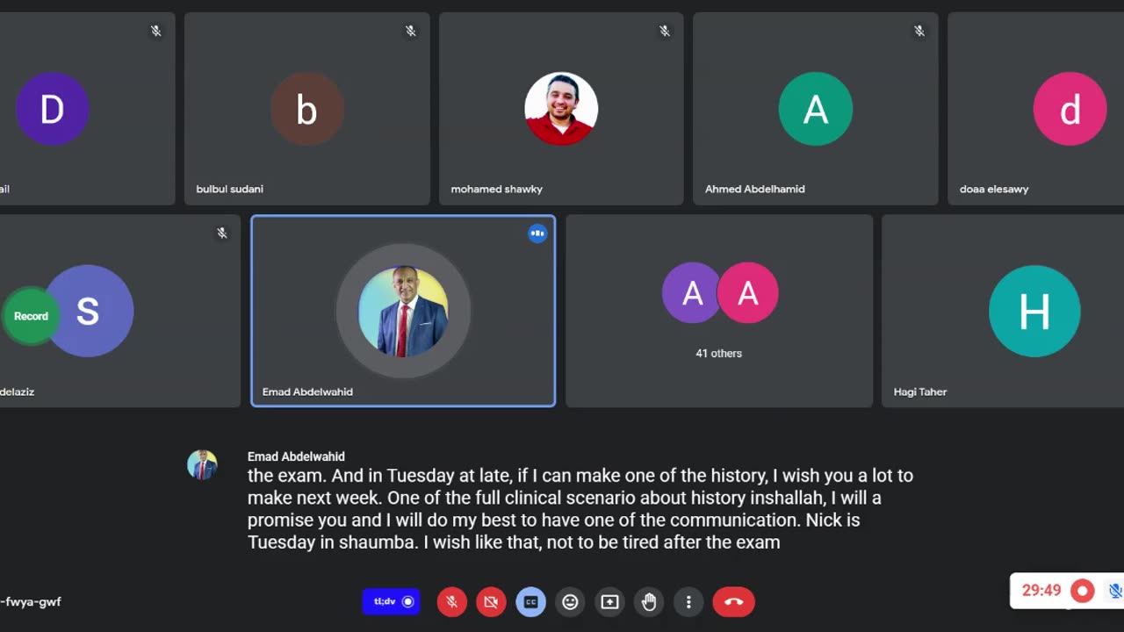Open more options three-dot menu

point(688,601)
